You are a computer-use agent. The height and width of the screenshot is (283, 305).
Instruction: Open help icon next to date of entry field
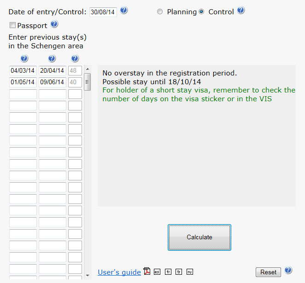[124, 10]
